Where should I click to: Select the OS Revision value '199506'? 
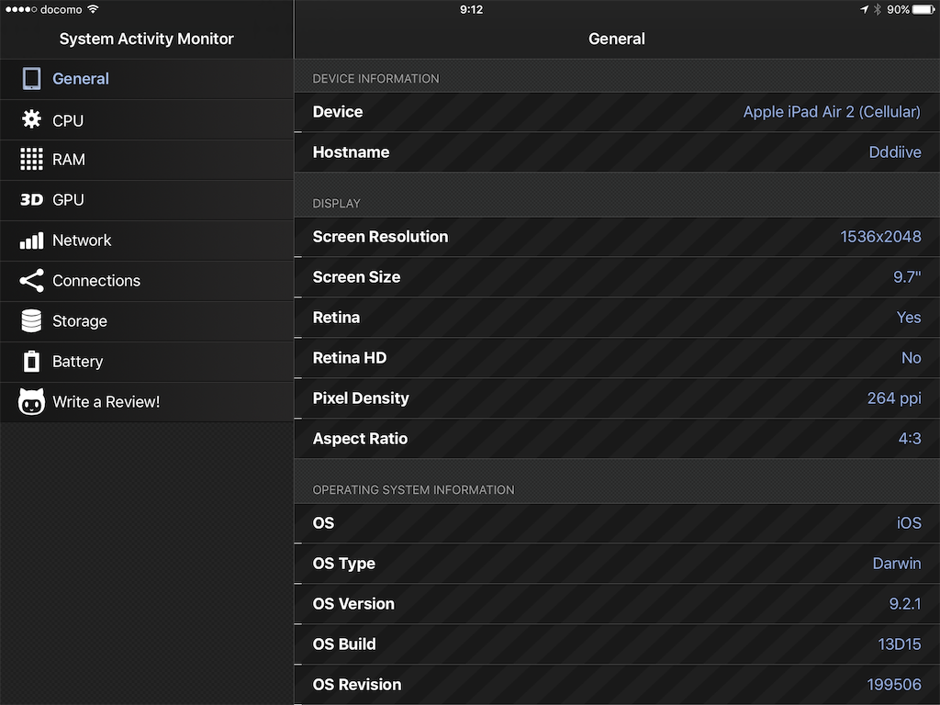[x=894, y=685]
